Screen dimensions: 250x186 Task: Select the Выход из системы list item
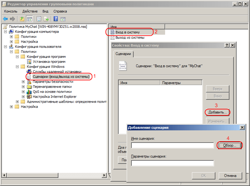(130, 38)
